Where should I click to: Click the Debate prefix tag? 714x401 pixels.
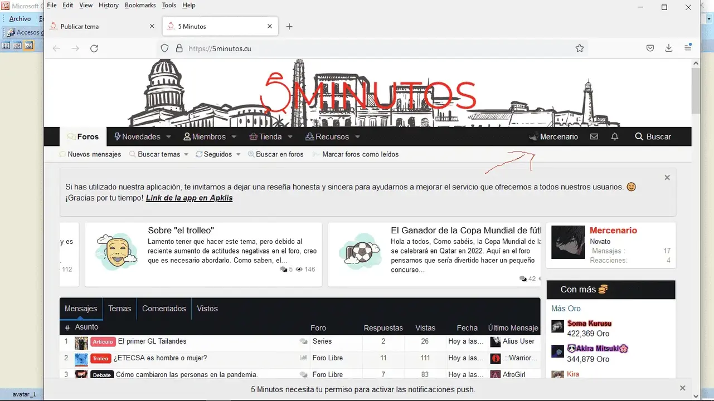click(102, 375)
